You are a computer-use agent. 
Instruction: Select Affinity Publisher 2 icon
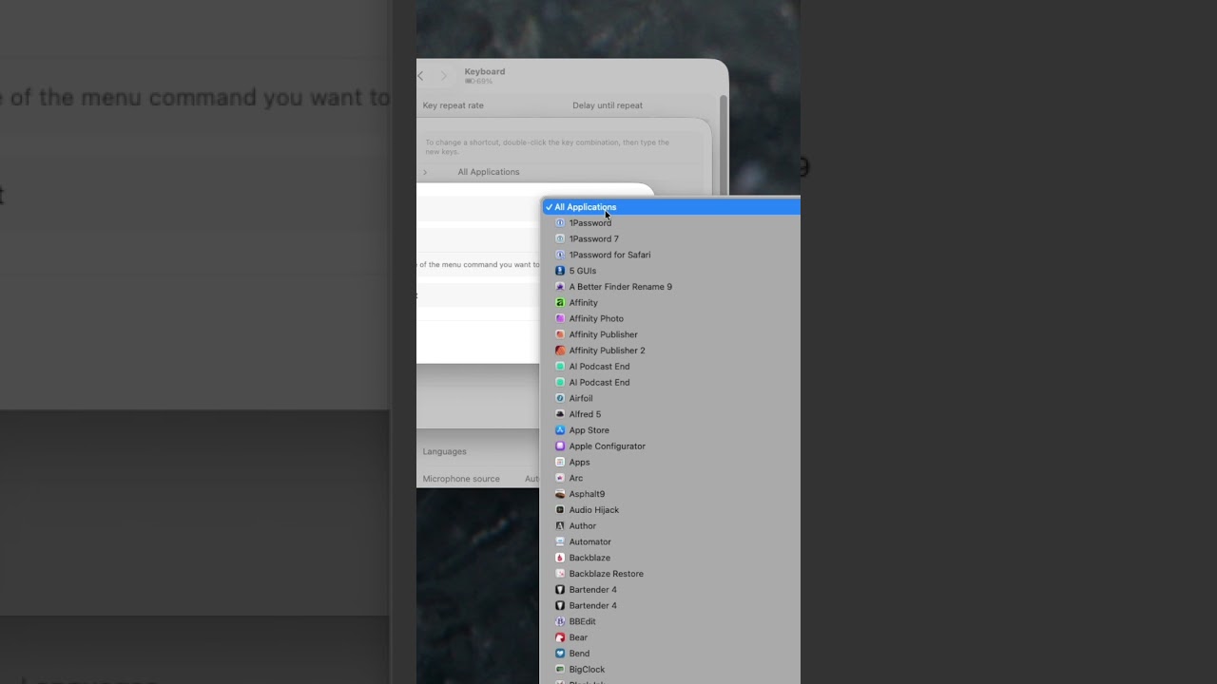pyautogui.click(x=560, y=351)
